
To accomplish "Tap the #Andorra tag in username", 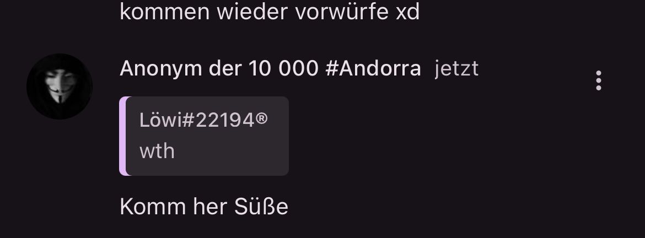I will click(373, 69).
